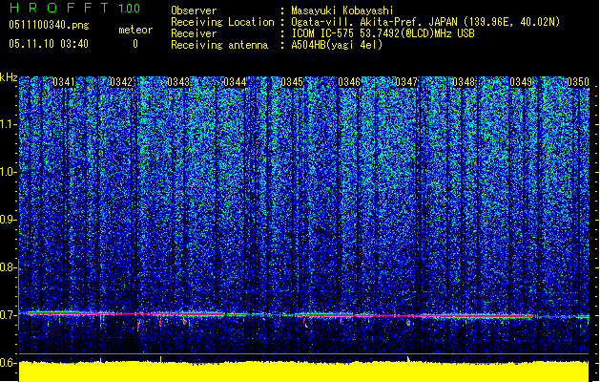The height and width of the screenshot is (382, 600).
Task: Click observer name Masayuki Kobayashi
Action: (x=342, y=11)
